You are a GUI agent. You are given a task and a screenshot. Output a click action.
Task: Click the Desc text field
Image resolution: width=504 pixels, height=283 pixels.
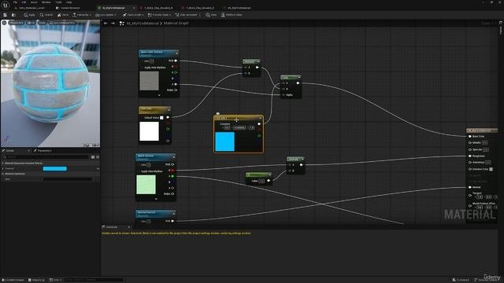tap(68, 179)
